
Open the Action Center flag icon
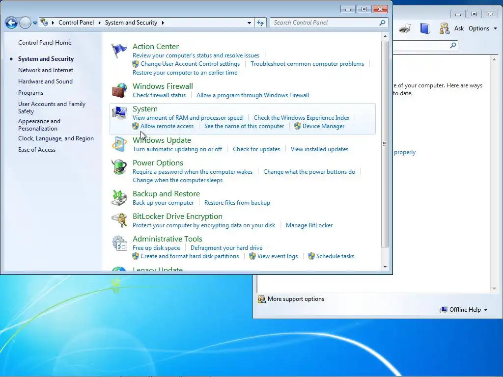[x=119, y=51]
